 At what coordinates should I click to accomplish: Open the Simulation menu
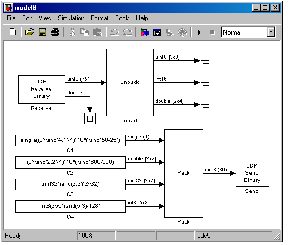[71, 18]
